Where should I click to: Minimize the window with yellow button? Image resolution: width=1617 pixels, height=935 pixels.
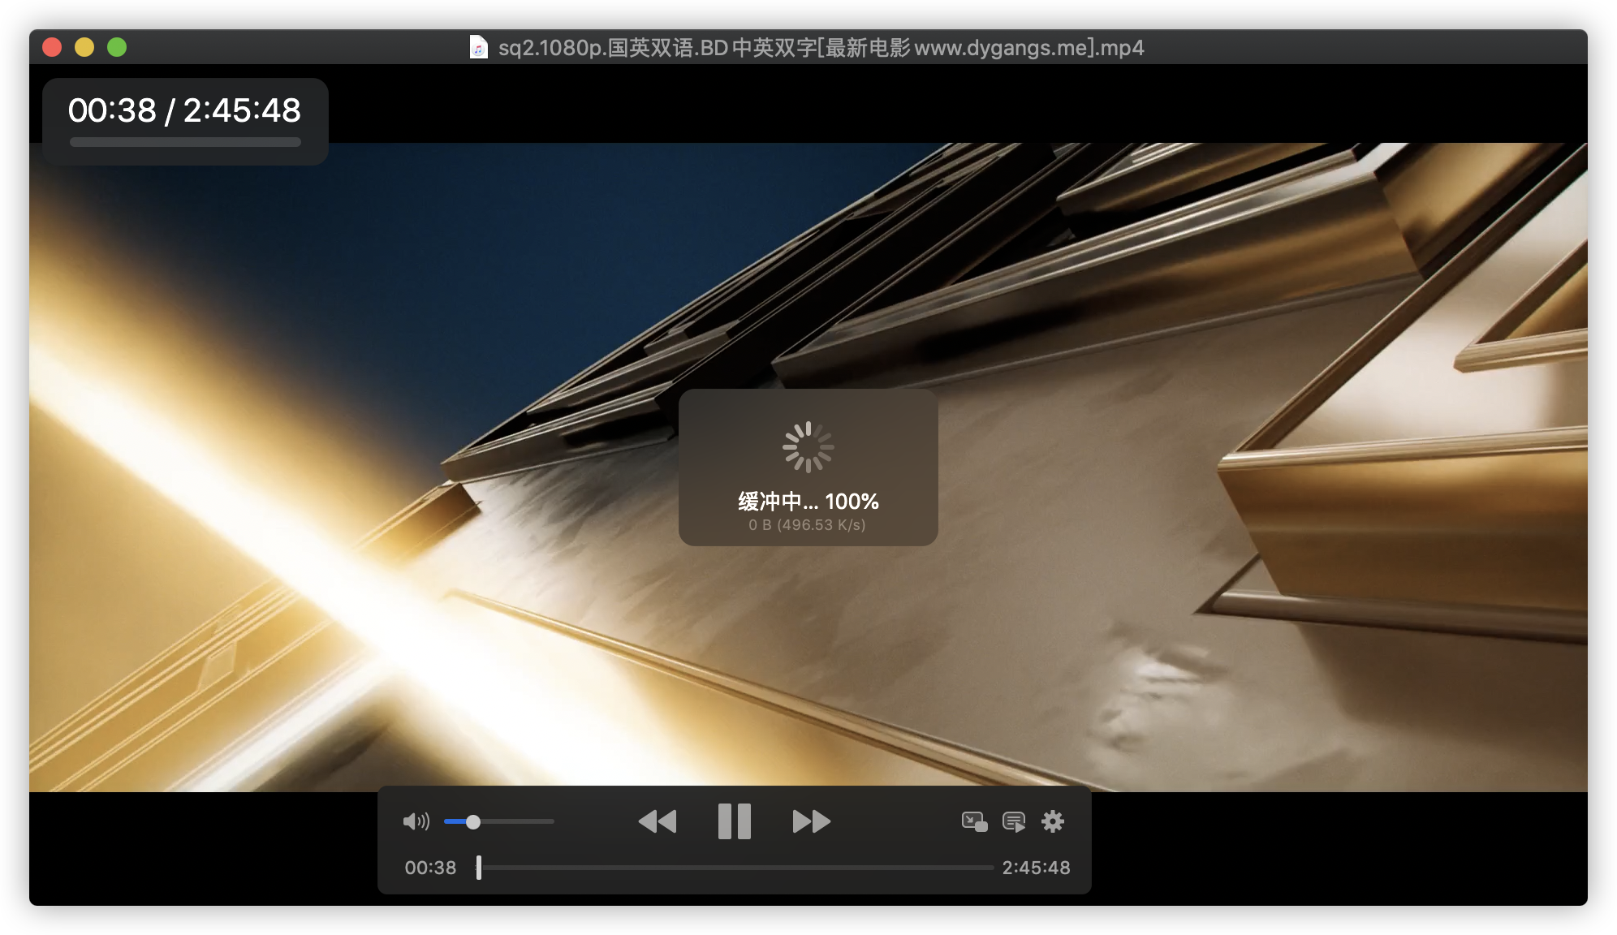[84, 47]
